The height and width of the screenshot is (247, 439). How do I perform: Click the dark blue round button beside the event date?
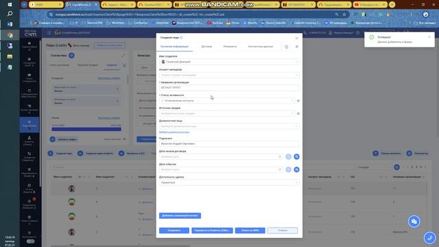296,169
